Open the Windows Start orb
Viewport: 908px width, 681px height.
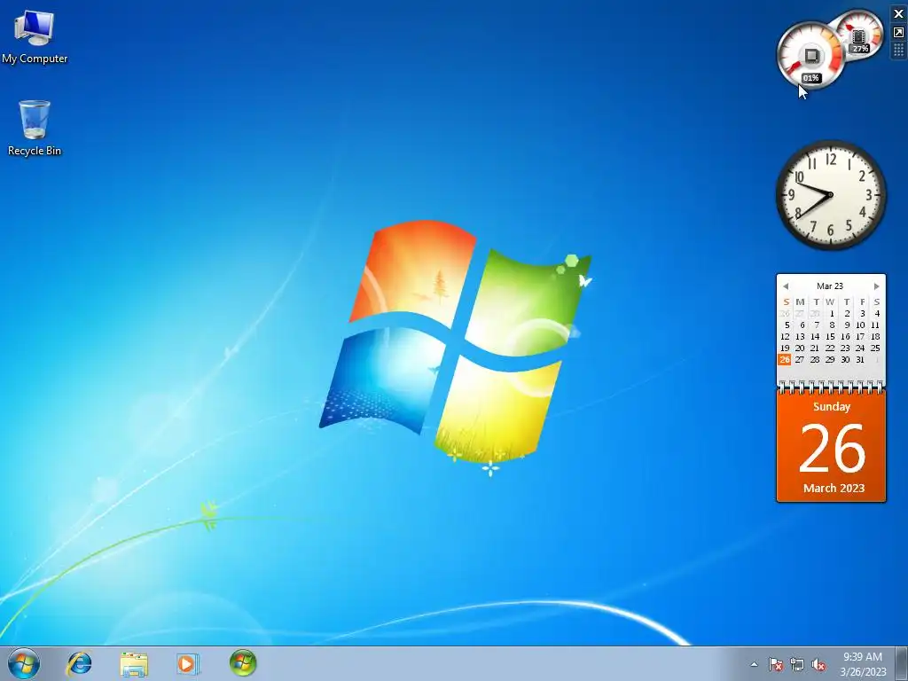(x=24, y=663)
